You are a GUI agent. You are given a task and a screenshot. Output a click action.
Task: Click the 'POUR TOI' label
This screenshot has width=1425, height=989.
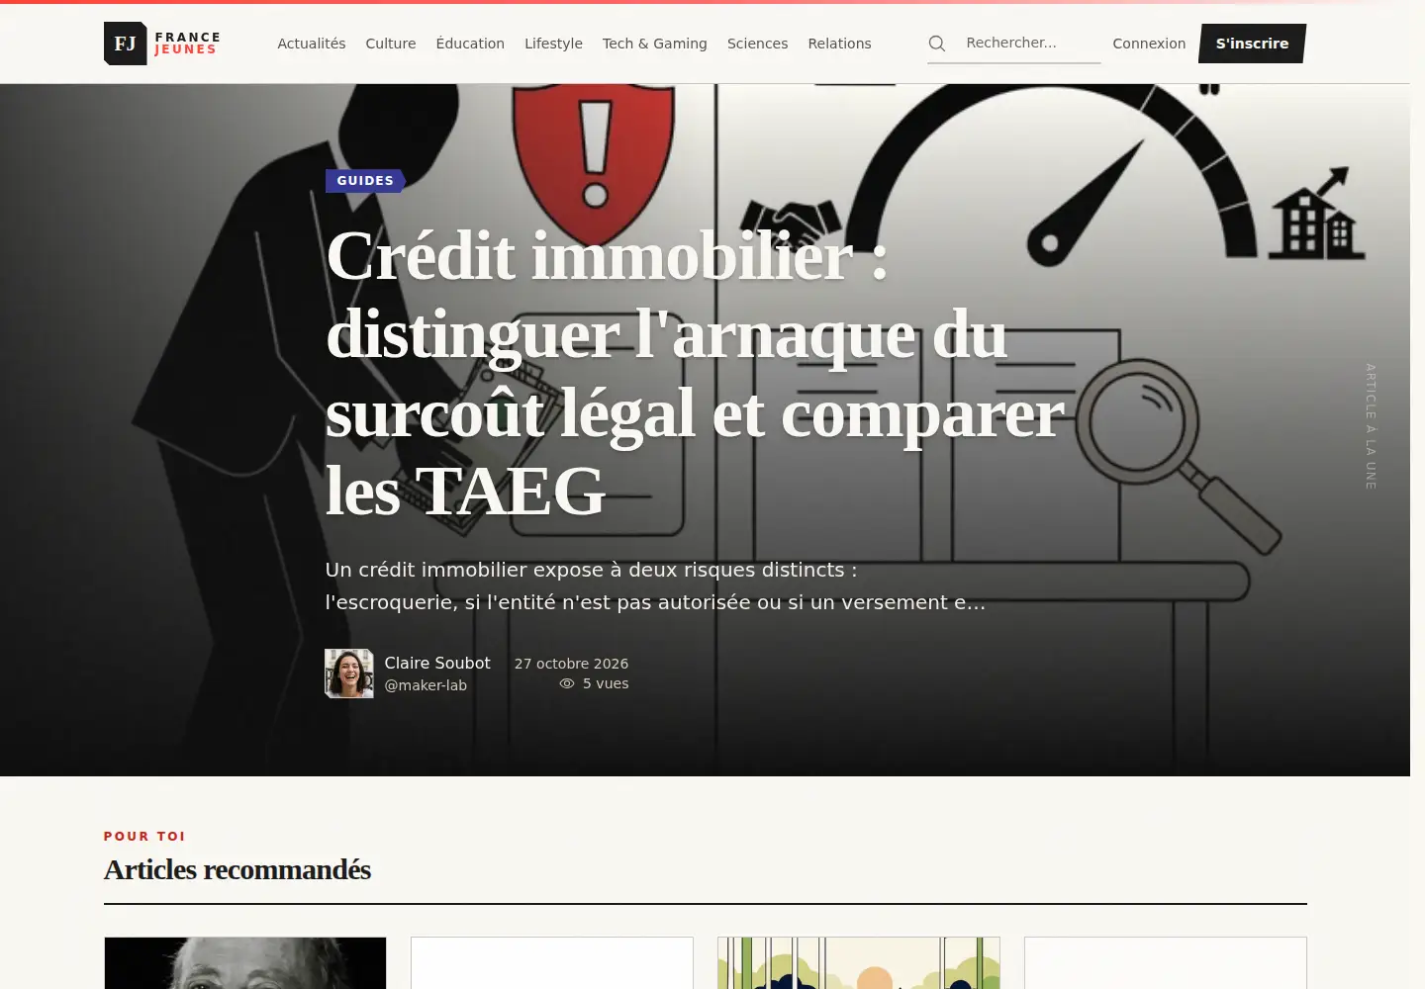pyautogui.click(x=144, y=836)
